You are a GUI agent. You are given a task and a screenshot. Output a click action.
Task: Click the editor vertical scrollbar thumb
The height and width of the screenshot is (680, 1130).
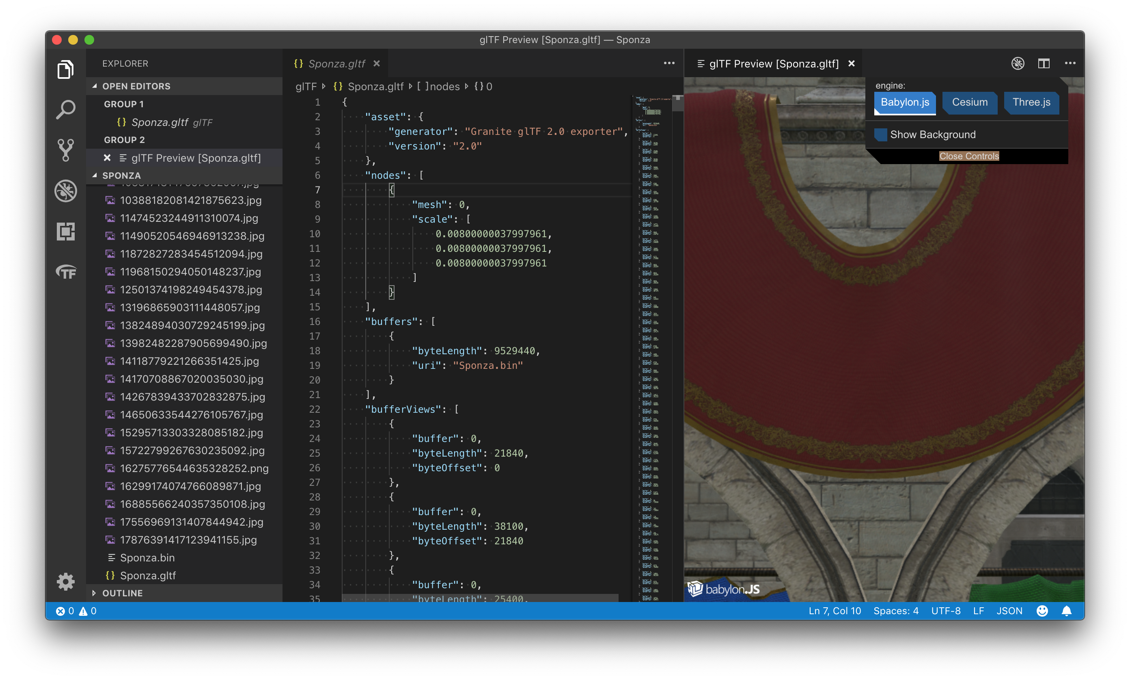677,104
